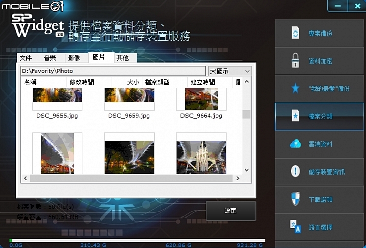Image resolution: width=366 pixels, height=248 pixels.
Task: Select the DSC_9664.jpg thumbnail
Action: (201, 99)
